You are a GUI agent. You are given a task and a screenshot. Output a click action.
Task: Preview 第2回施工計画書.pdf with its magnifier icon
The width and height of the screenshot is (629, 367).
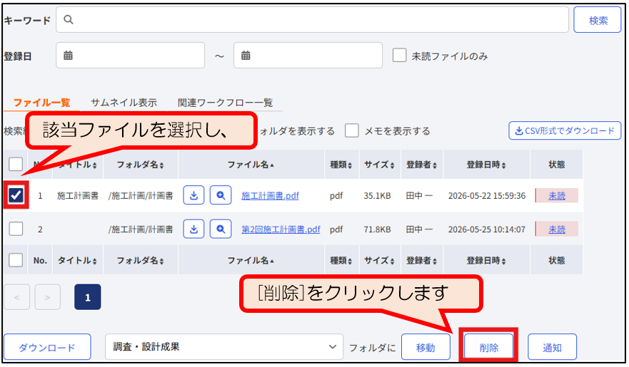(221, 229)
